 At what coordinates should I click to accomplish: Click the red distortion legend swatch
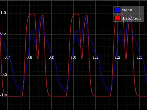(117, 18)
